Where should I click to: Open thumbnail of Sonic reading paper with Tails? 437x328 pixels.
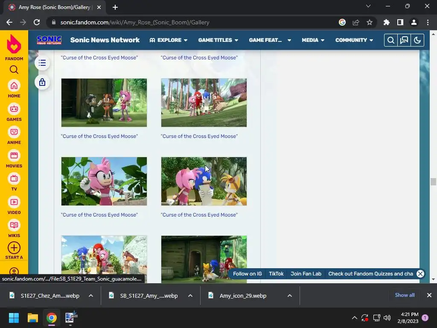click(204, 181)
